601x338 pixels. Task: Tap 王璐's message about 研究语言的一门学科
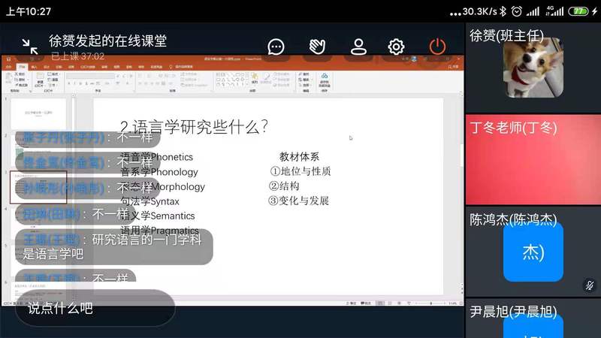(x=113, y=247)
